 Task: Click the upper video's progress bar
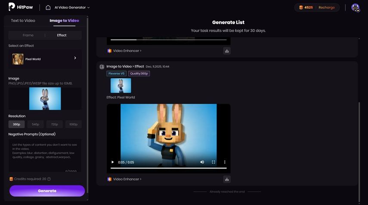[x=169, y=40]
